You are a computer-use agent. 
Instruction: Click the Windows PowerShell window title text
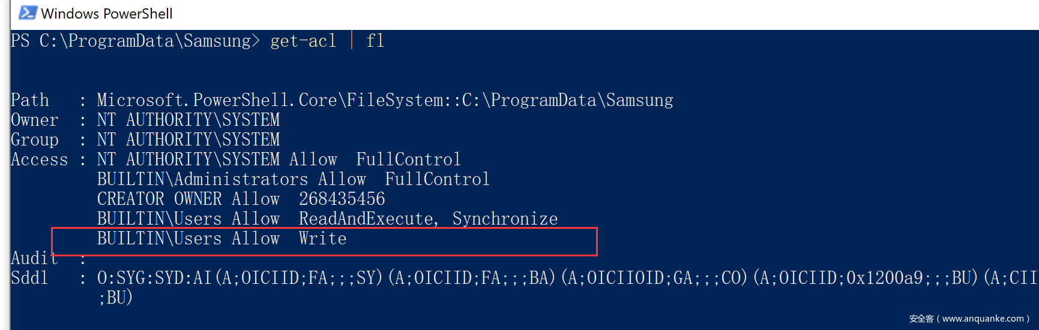pyautogui.click(x=107, y=14)
